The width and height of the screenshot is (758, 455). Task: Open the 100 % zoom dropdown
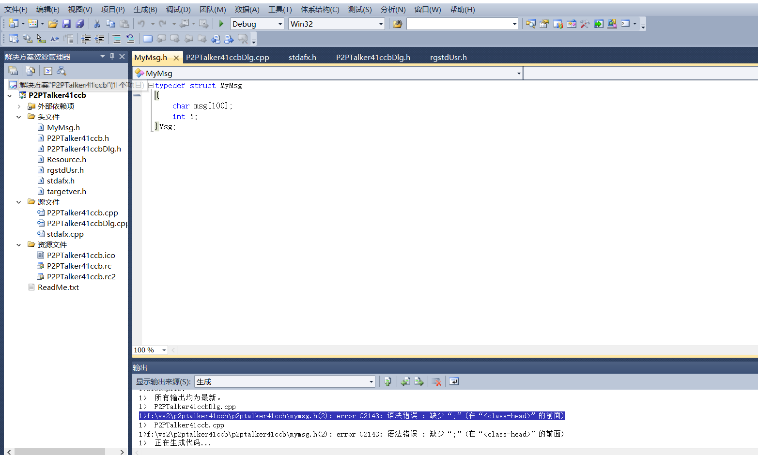coord(164,350)
